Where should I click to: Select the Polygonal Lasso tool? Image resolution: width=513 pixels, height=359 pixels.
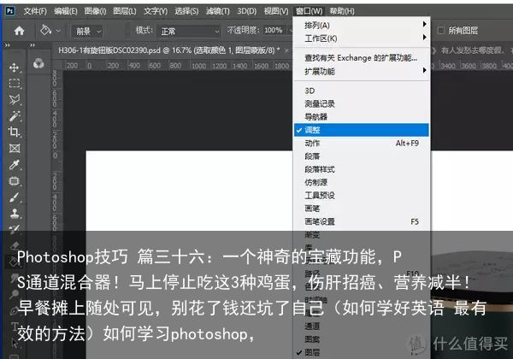[x=15, y=100]
